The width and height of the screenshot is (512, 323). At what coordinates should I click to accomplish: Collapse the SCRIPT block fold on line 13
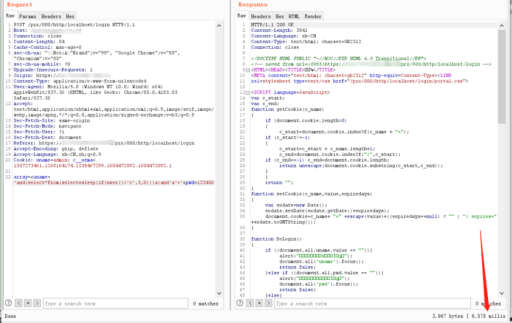(x=248, y=92)
